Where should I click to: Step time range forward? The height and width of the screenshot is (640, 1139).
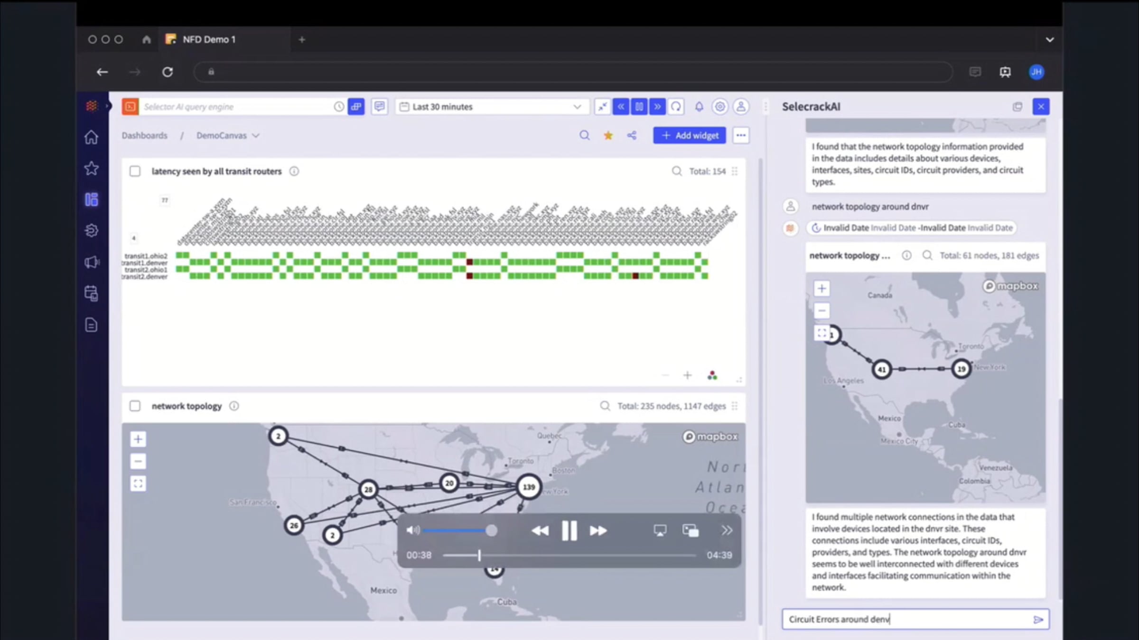click(x=658, y=107)
